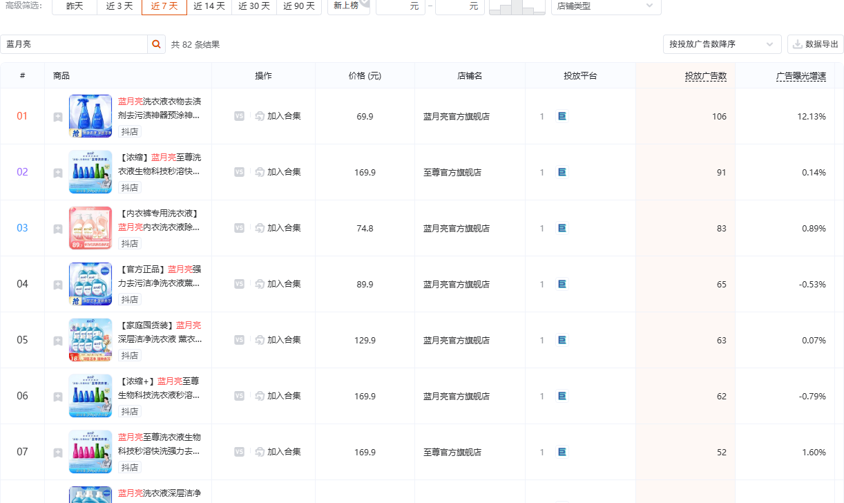Click store name 蓝月亮官方旗舰店 in row 01
Image resolution: width=844 pixels, height=503 pixels.
point(457,116)
